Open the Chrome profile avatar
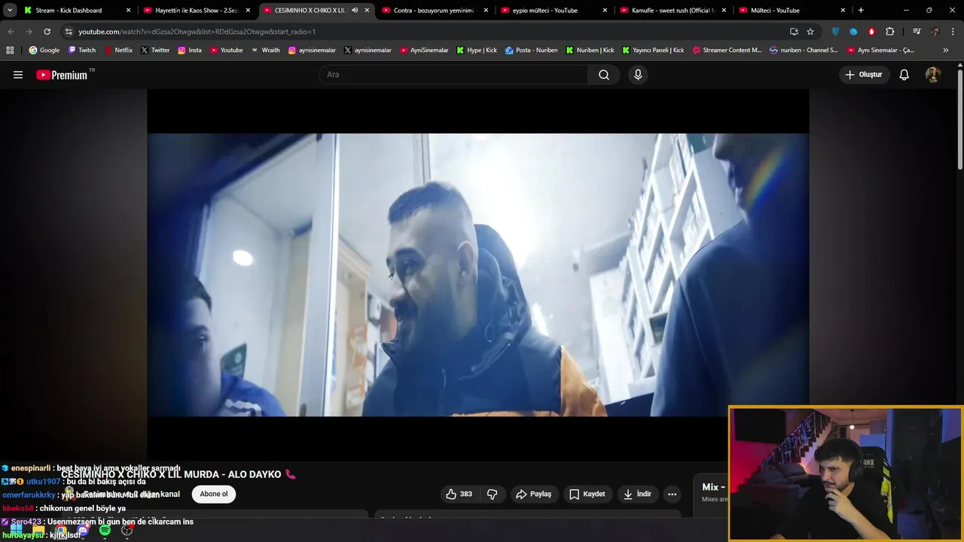 pos(935,32)
